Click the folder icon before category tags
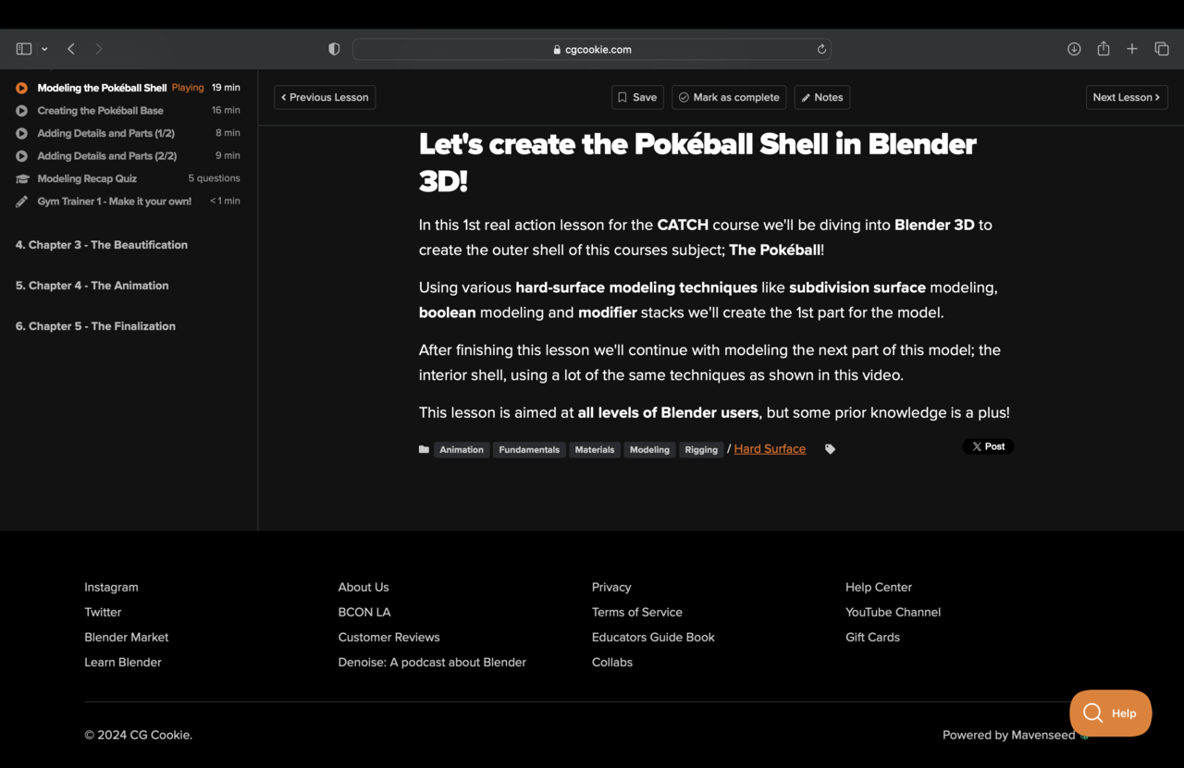 pos(424,449)
